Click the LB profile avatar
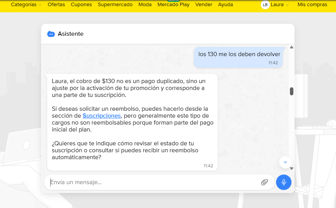This screenshot has height=208, width=336. [265, 5]
